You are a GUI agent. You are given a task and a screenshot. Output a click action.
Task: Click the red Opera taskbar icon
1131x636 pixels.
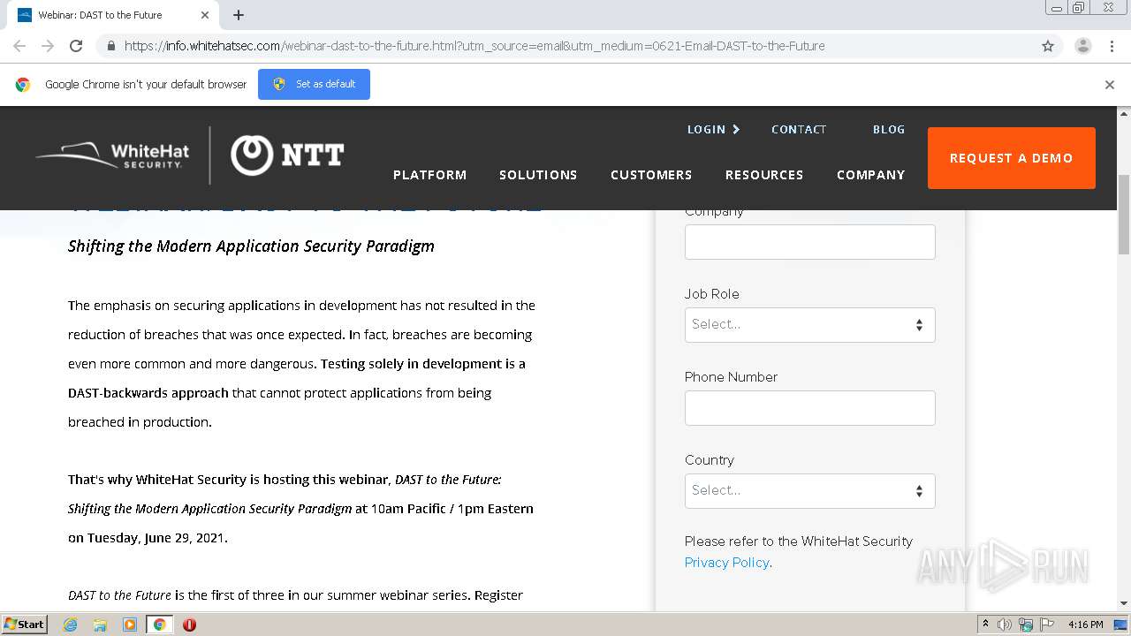pyautogui.click(x=189, y=625)
